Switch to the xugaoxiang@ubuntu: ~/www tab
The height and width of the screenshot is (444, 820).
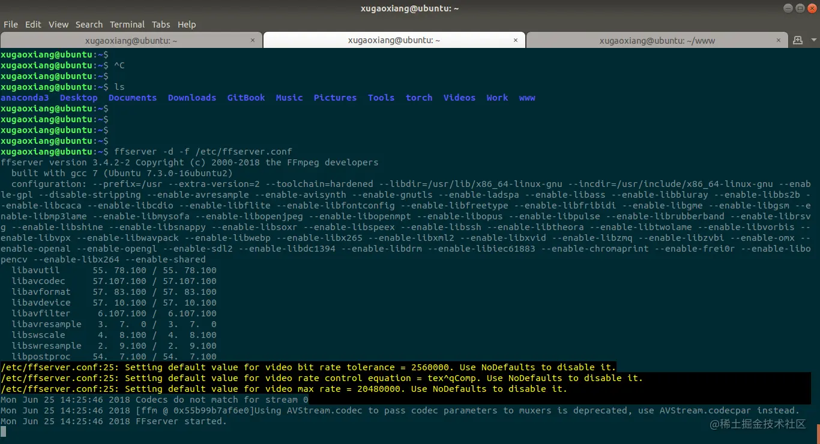tap(657, 40)
